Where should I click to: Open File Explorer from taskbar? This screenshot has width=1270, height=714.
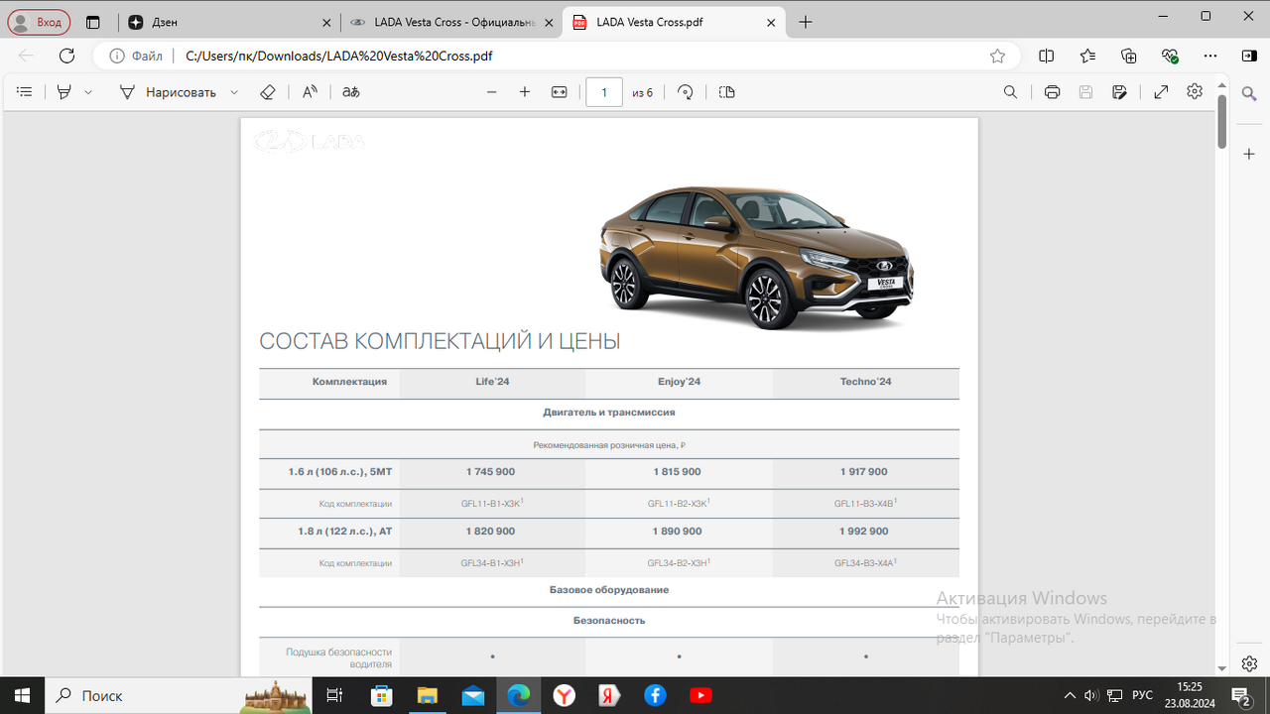click(427, 696)
